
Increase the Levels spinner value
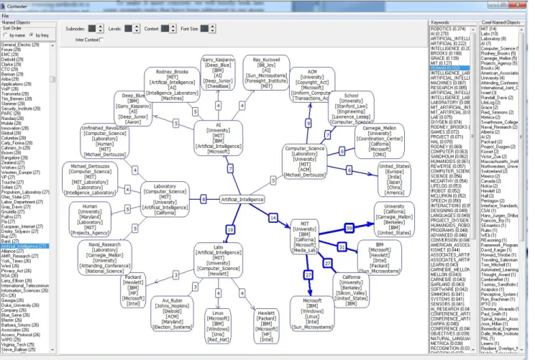coord(137,27)
